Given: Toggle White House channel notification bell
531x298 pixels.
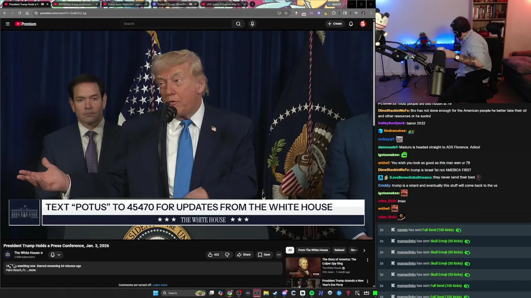Looking at the screenshot, I should point(52,255).
